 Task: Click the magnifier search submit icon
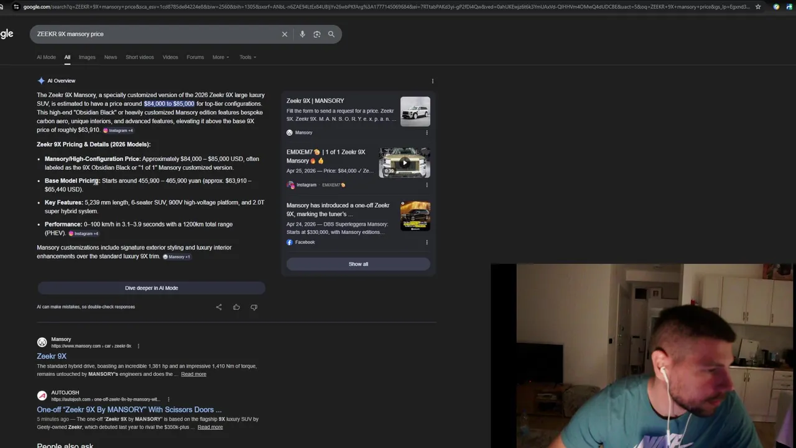pos(331,34)
